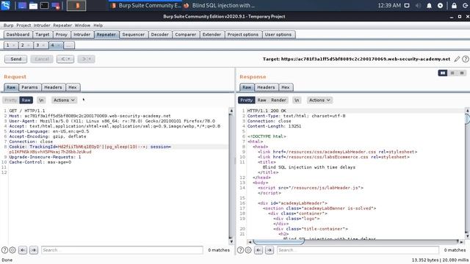Open response search settings gear
The height and width of the screenshot is (264, 470).
click(x=248, y=250)
